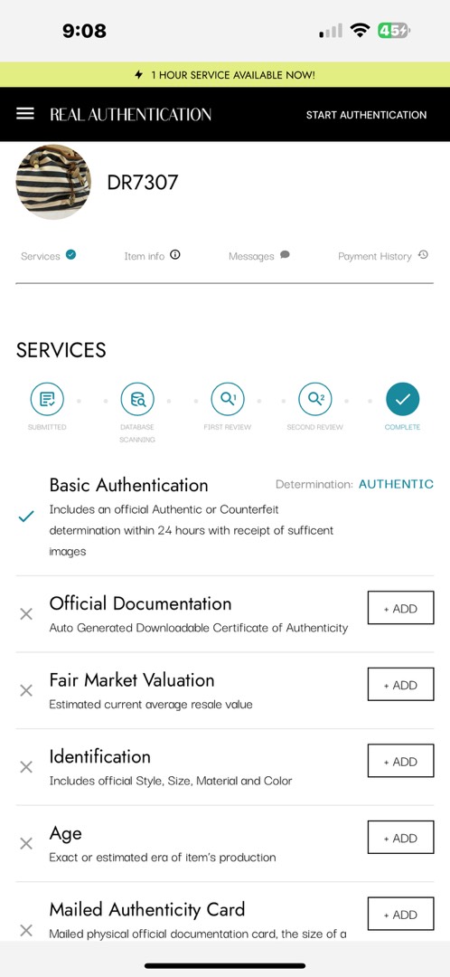Viewport: 450px width, 977px height.
Task: Click the Payment History clock icon
Action: tap(423, 255)
